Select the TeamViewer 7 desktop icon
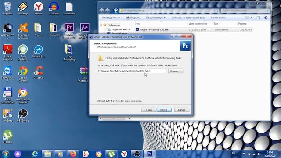Screen dimensions: 281x158 (x=8, y=74)
